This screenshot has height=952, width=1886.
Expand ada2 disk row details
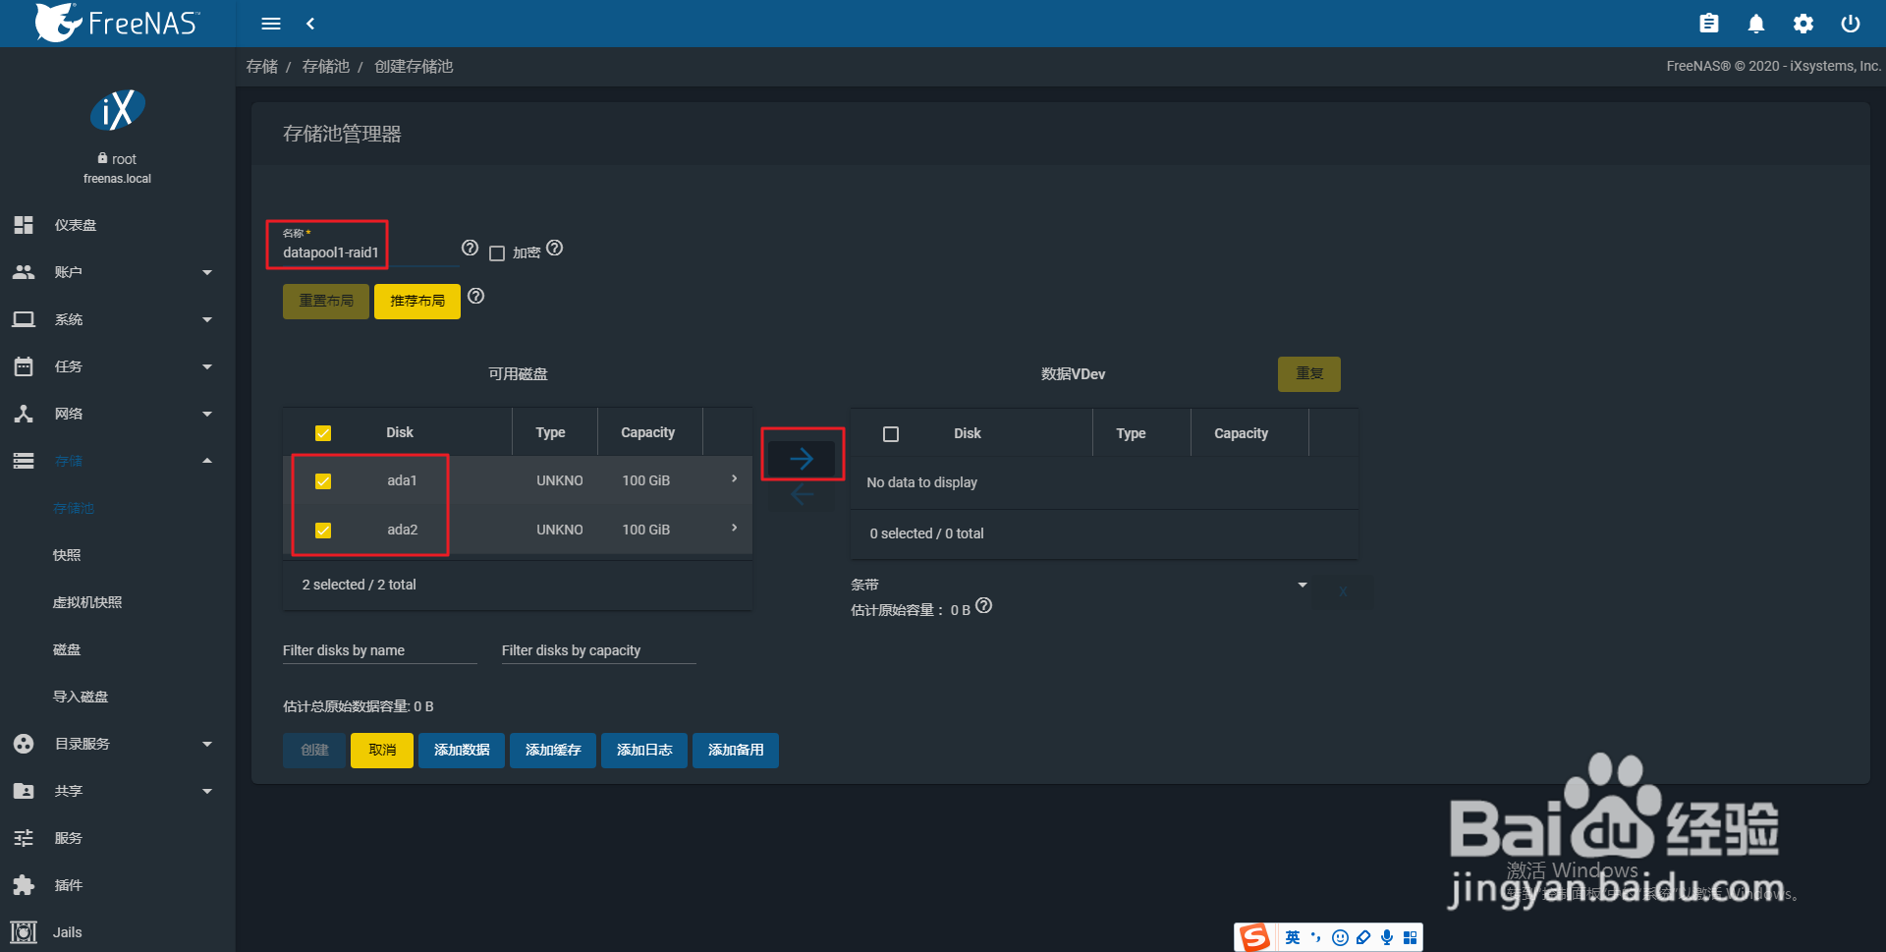click(734, 528)
